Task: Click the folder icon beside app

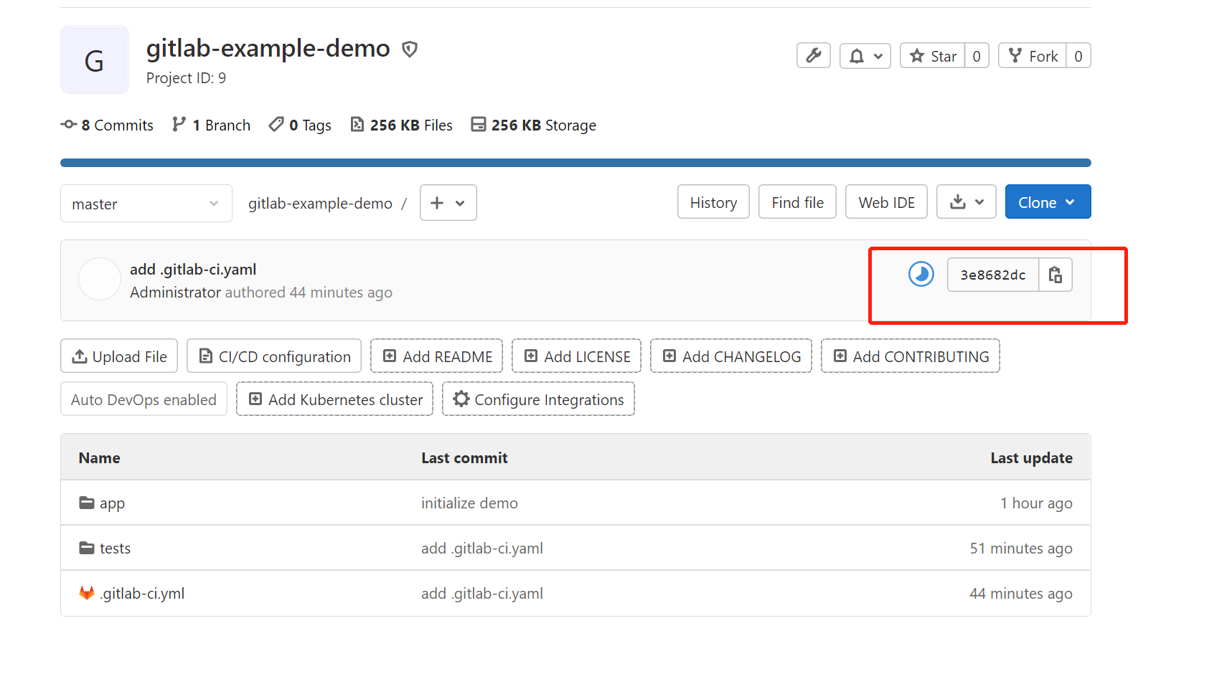Action: [87, 503]
